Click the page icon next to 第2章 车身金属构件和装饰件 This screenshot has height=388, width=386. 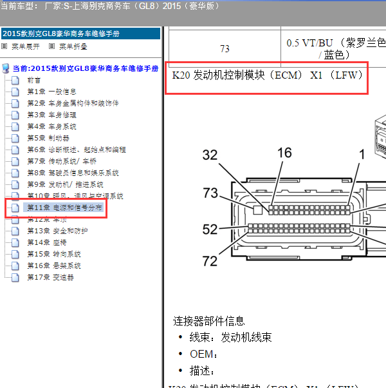[x=15, y=103]
